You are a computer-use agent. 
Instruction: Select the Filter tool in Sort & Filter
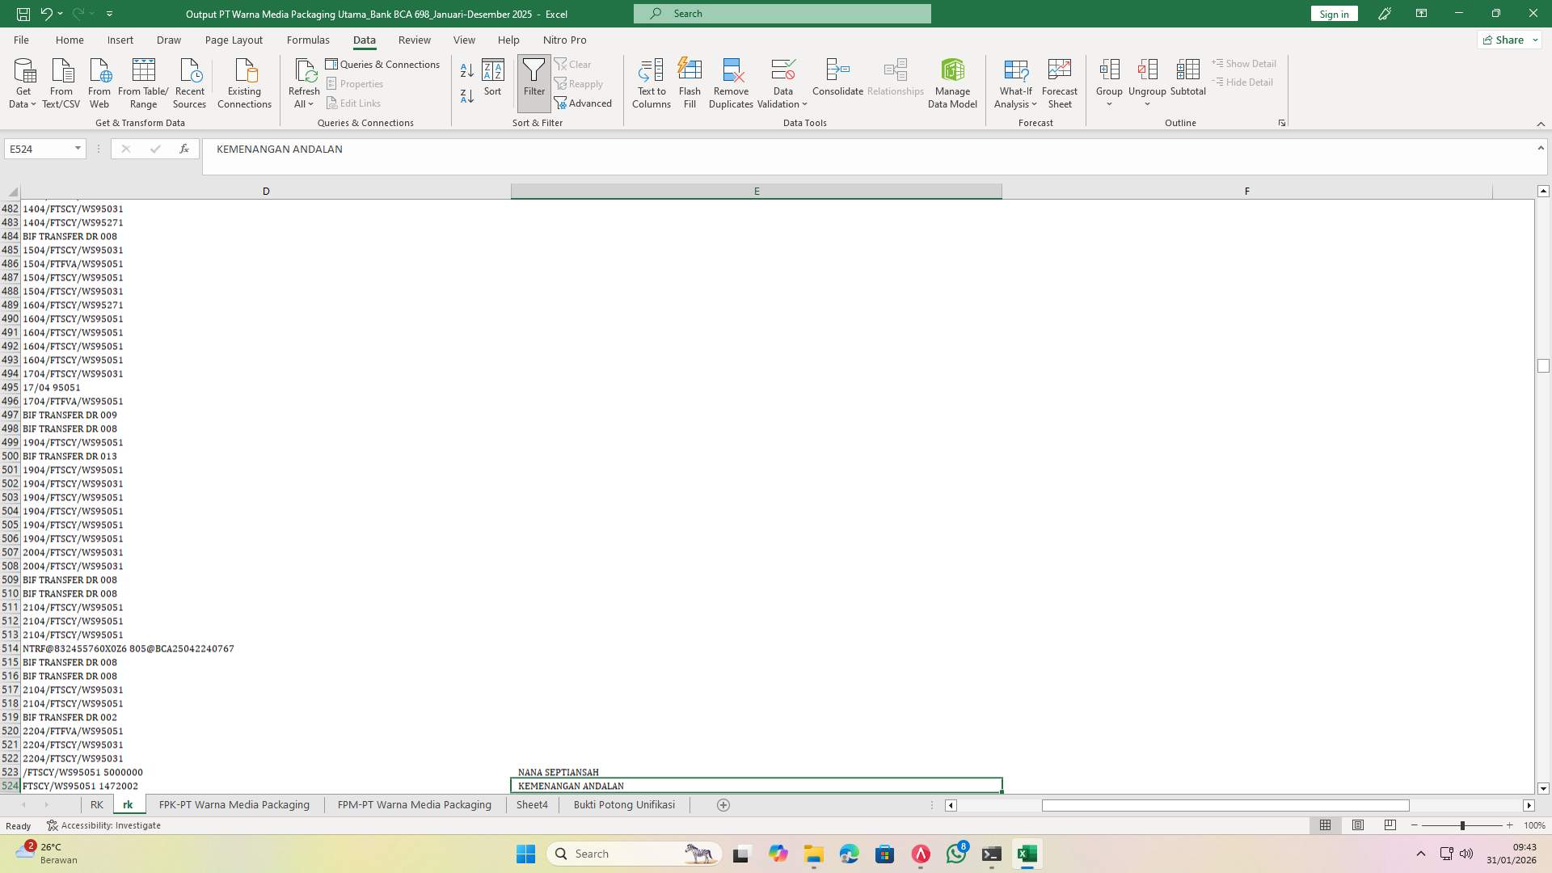point(533,81)
